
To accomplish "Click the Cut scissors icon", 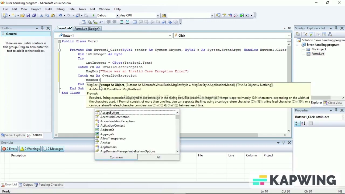I will tap(41, 15).
